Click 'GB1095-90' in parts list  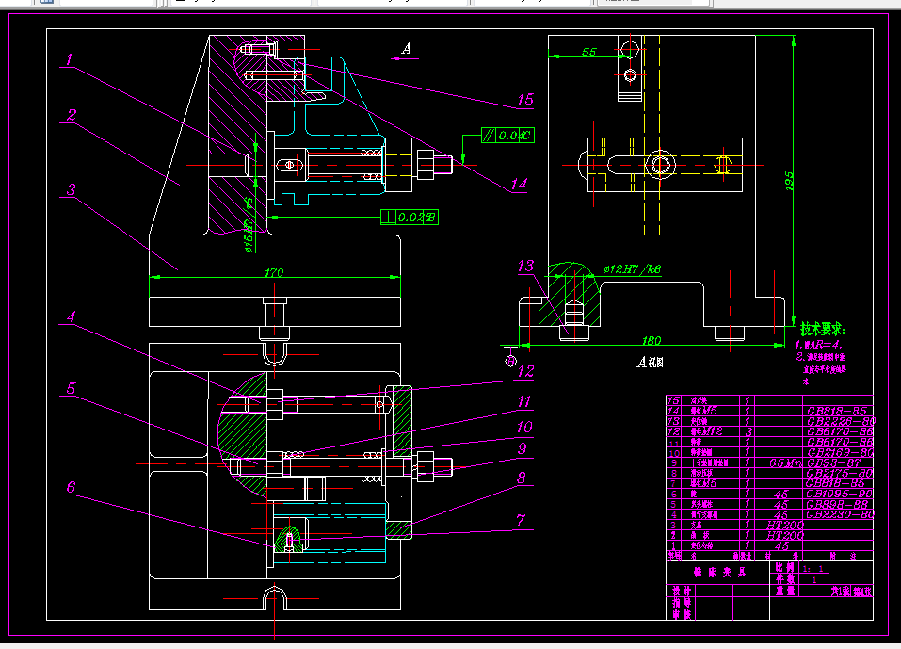point(840,494)
